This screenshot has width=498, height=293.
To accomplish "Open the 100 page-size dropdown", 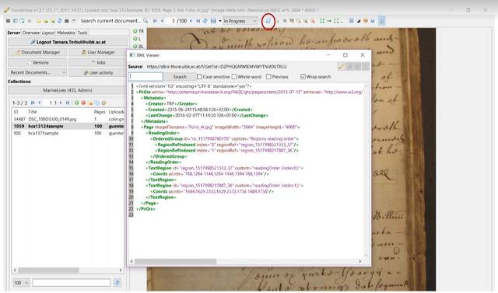I will [21, 283].
